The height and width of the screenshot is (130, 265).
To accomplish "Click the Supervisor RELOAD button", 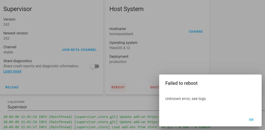I will tap(12, 87).
